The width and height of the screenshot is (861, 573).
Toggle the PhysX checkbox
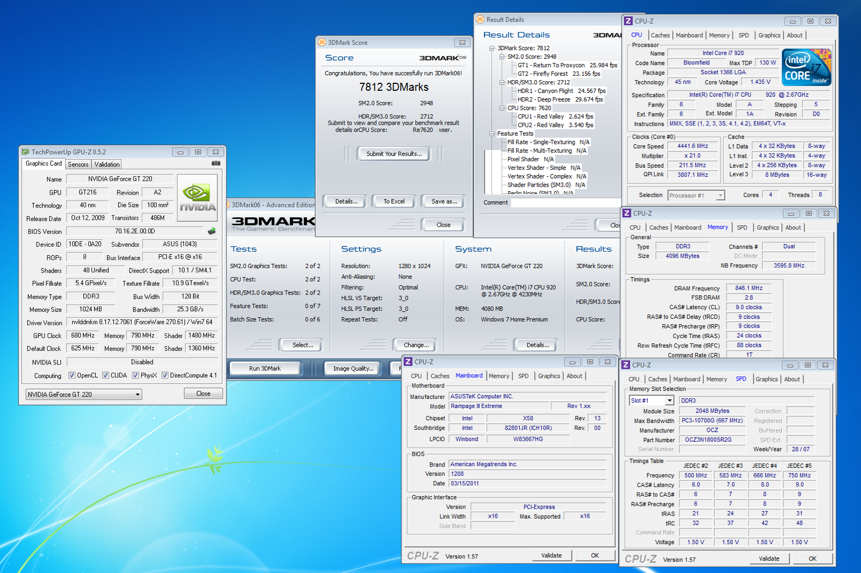click(x=136, y=375)
